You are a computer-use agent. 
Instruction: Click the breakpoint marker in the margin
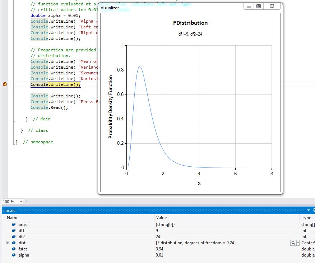pyautogui.click(x=5, y=84)
